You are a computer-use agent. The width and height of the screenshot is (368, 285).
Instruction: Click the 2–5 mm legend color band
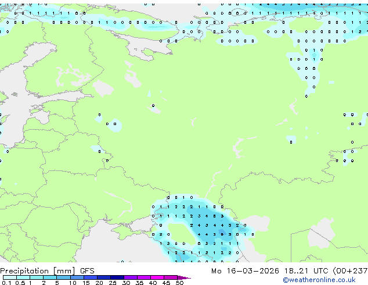50,277
